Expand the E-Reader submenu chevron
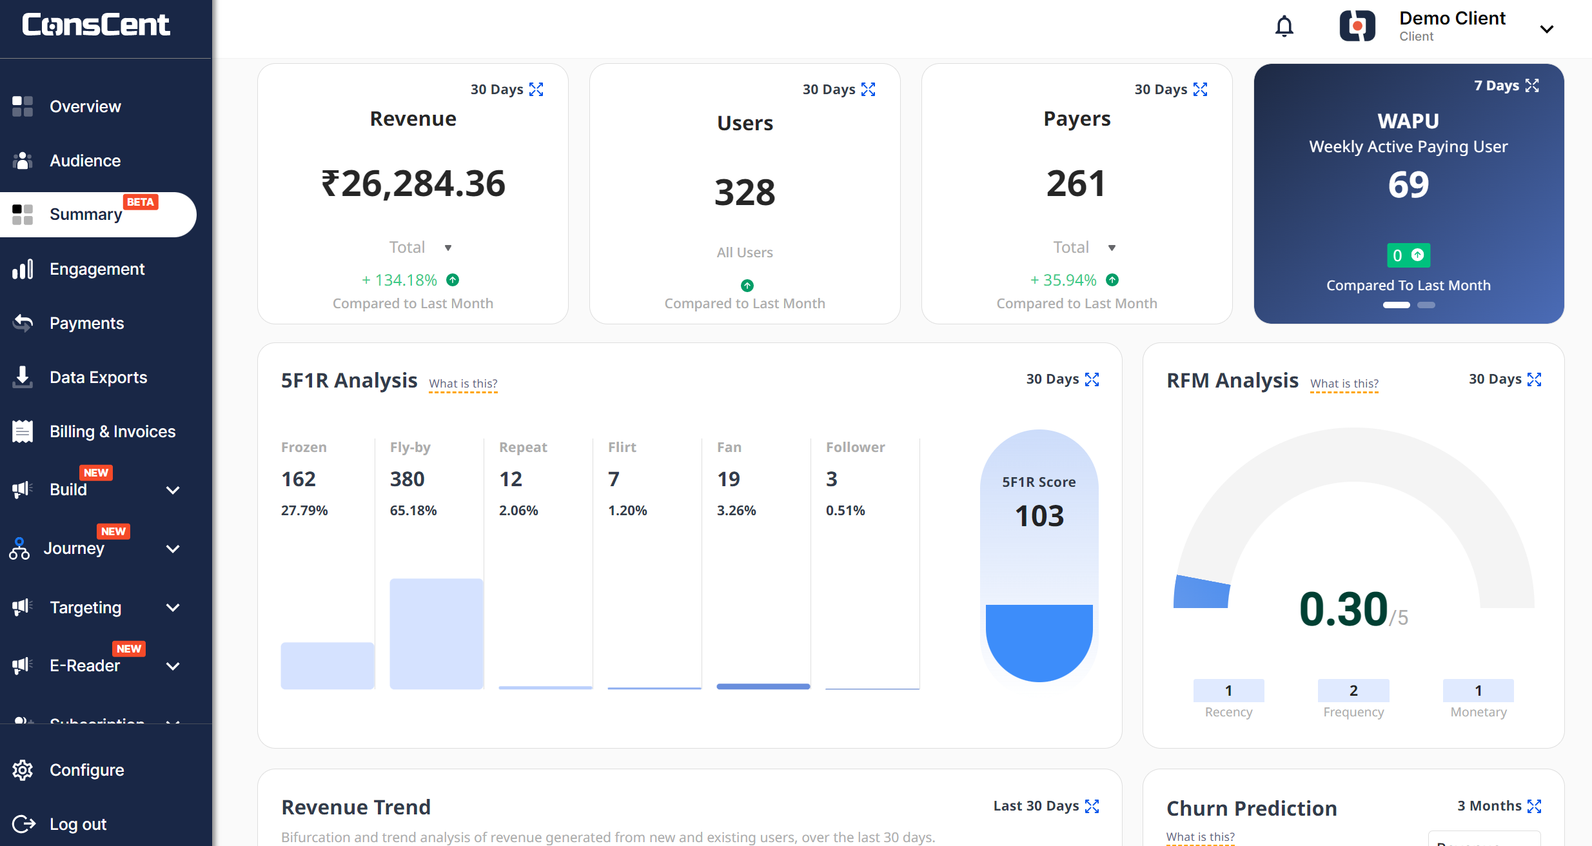The height and width of the screenshot is (846, 1592). pos(172,666)
